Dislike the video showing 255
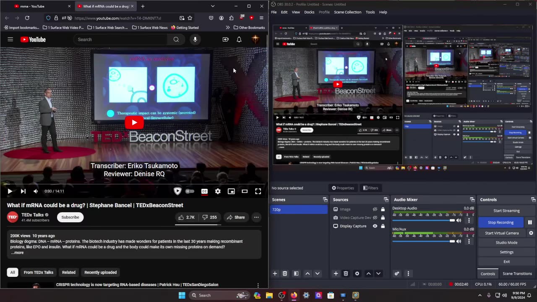Viewport: 537px width, 302px height. [209, 217]
